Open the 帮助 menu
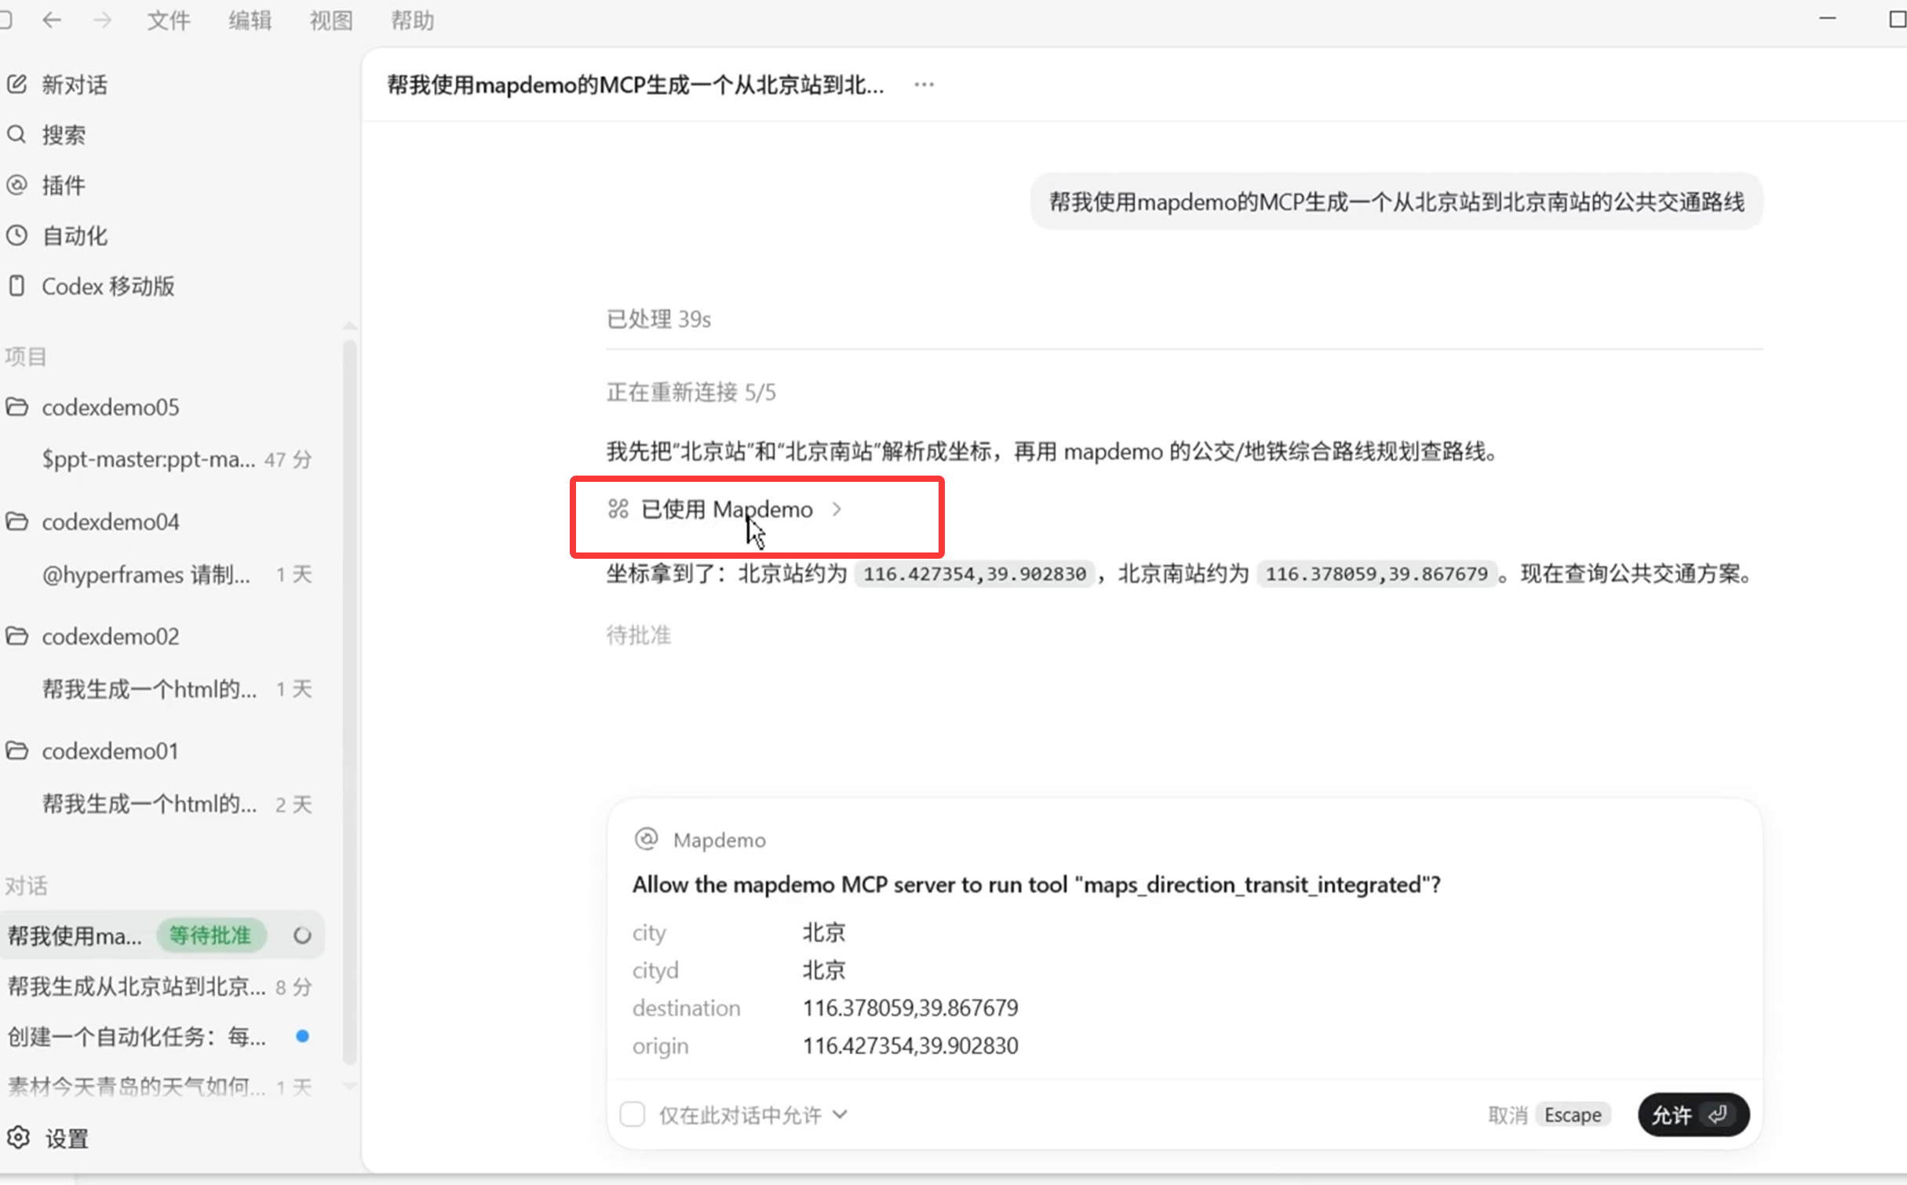 click(413, 20)
